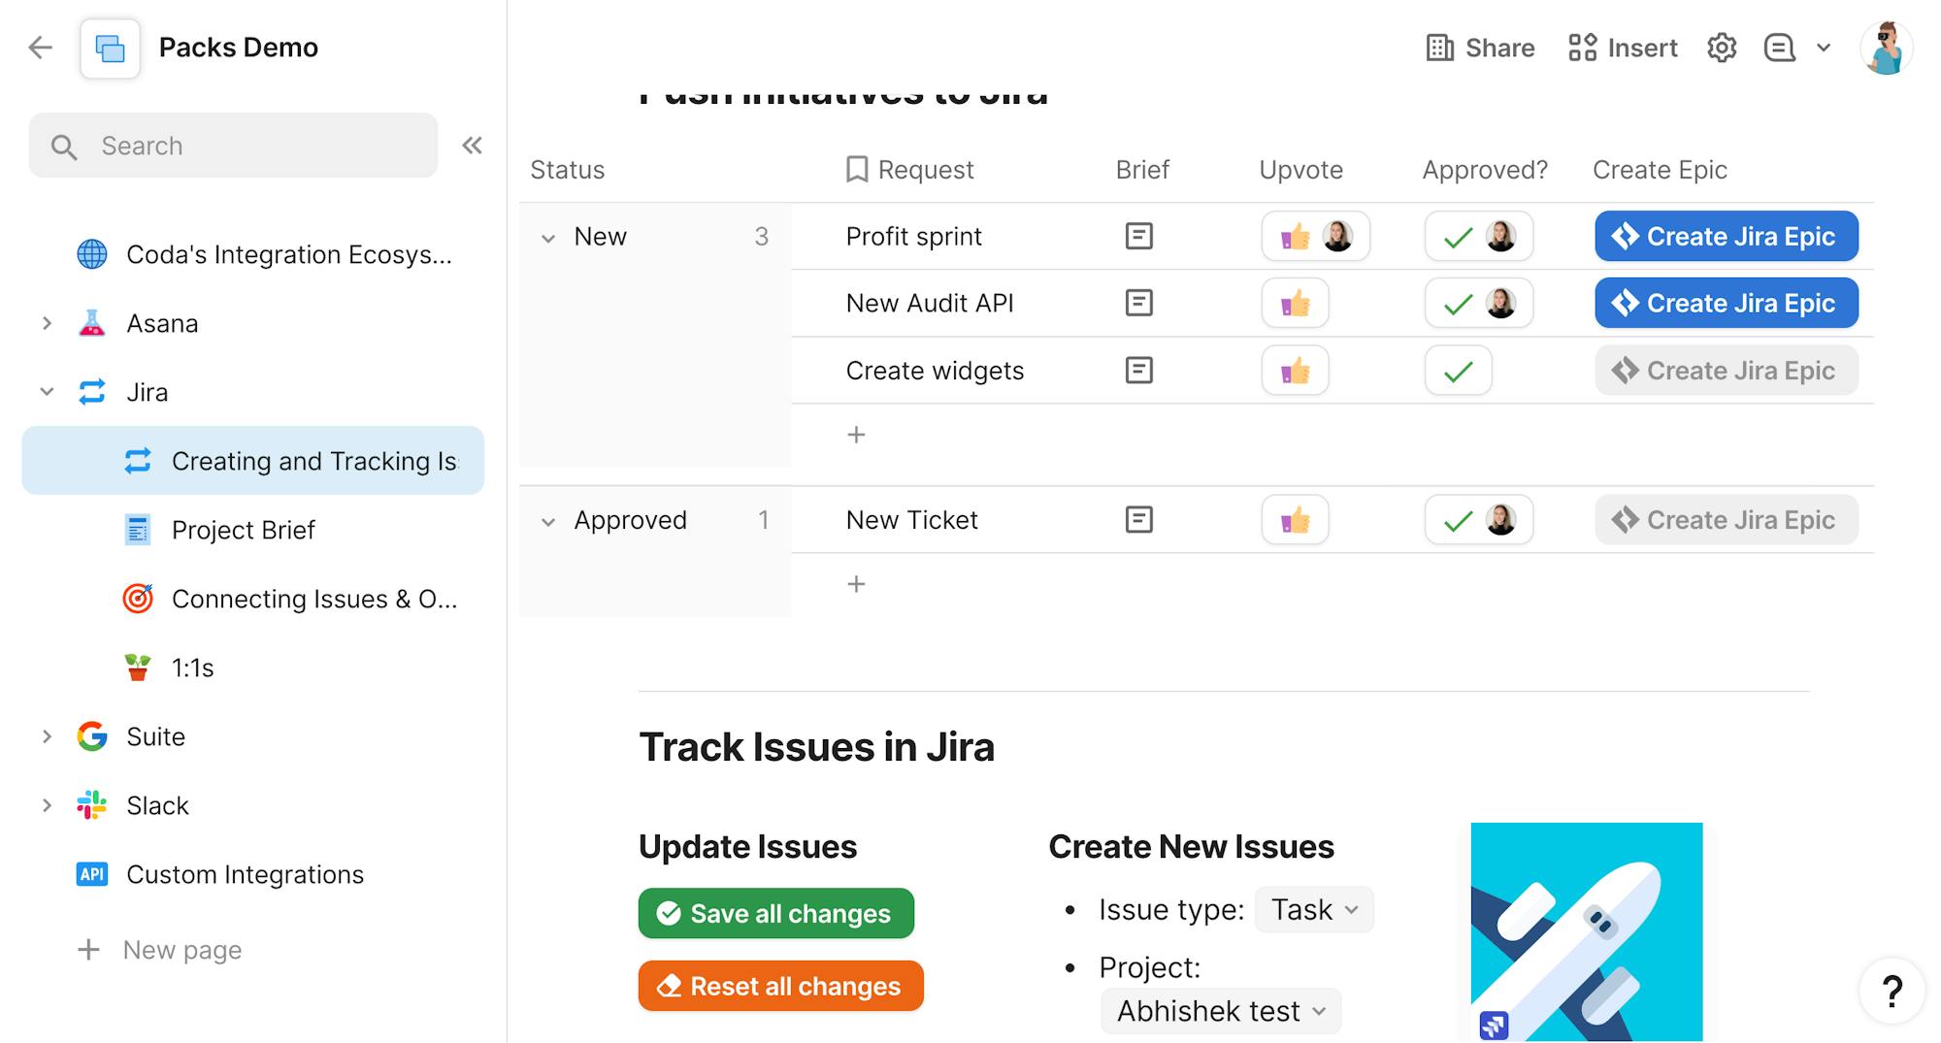Toggle the upvote thumb for New Audit API
The width and height of the screenshot is (1941, 1043).
pos(1295,304)
